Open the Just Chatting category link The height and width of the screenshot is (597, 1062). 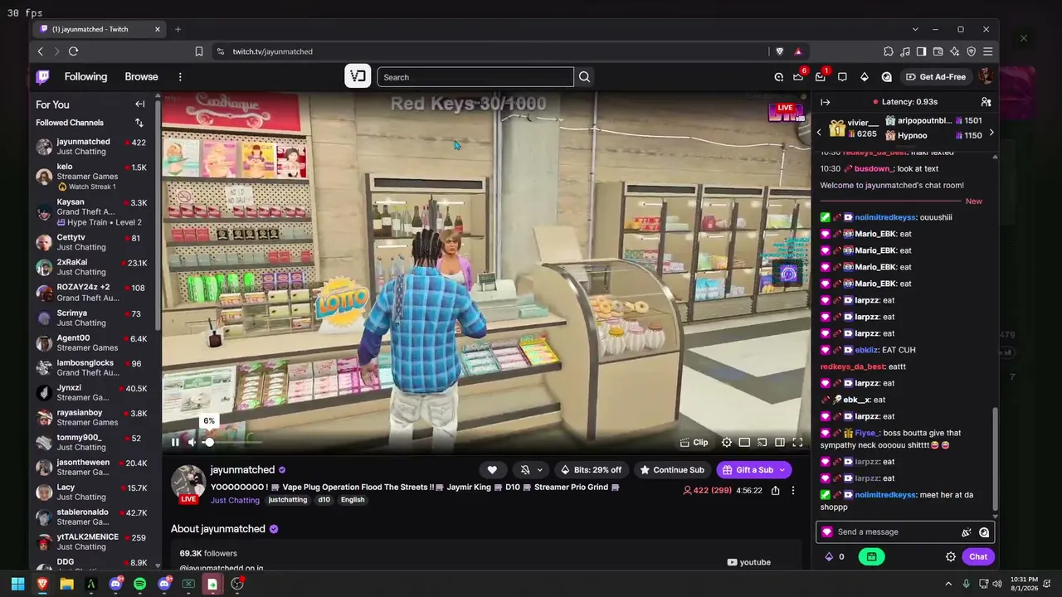(235, 501)
